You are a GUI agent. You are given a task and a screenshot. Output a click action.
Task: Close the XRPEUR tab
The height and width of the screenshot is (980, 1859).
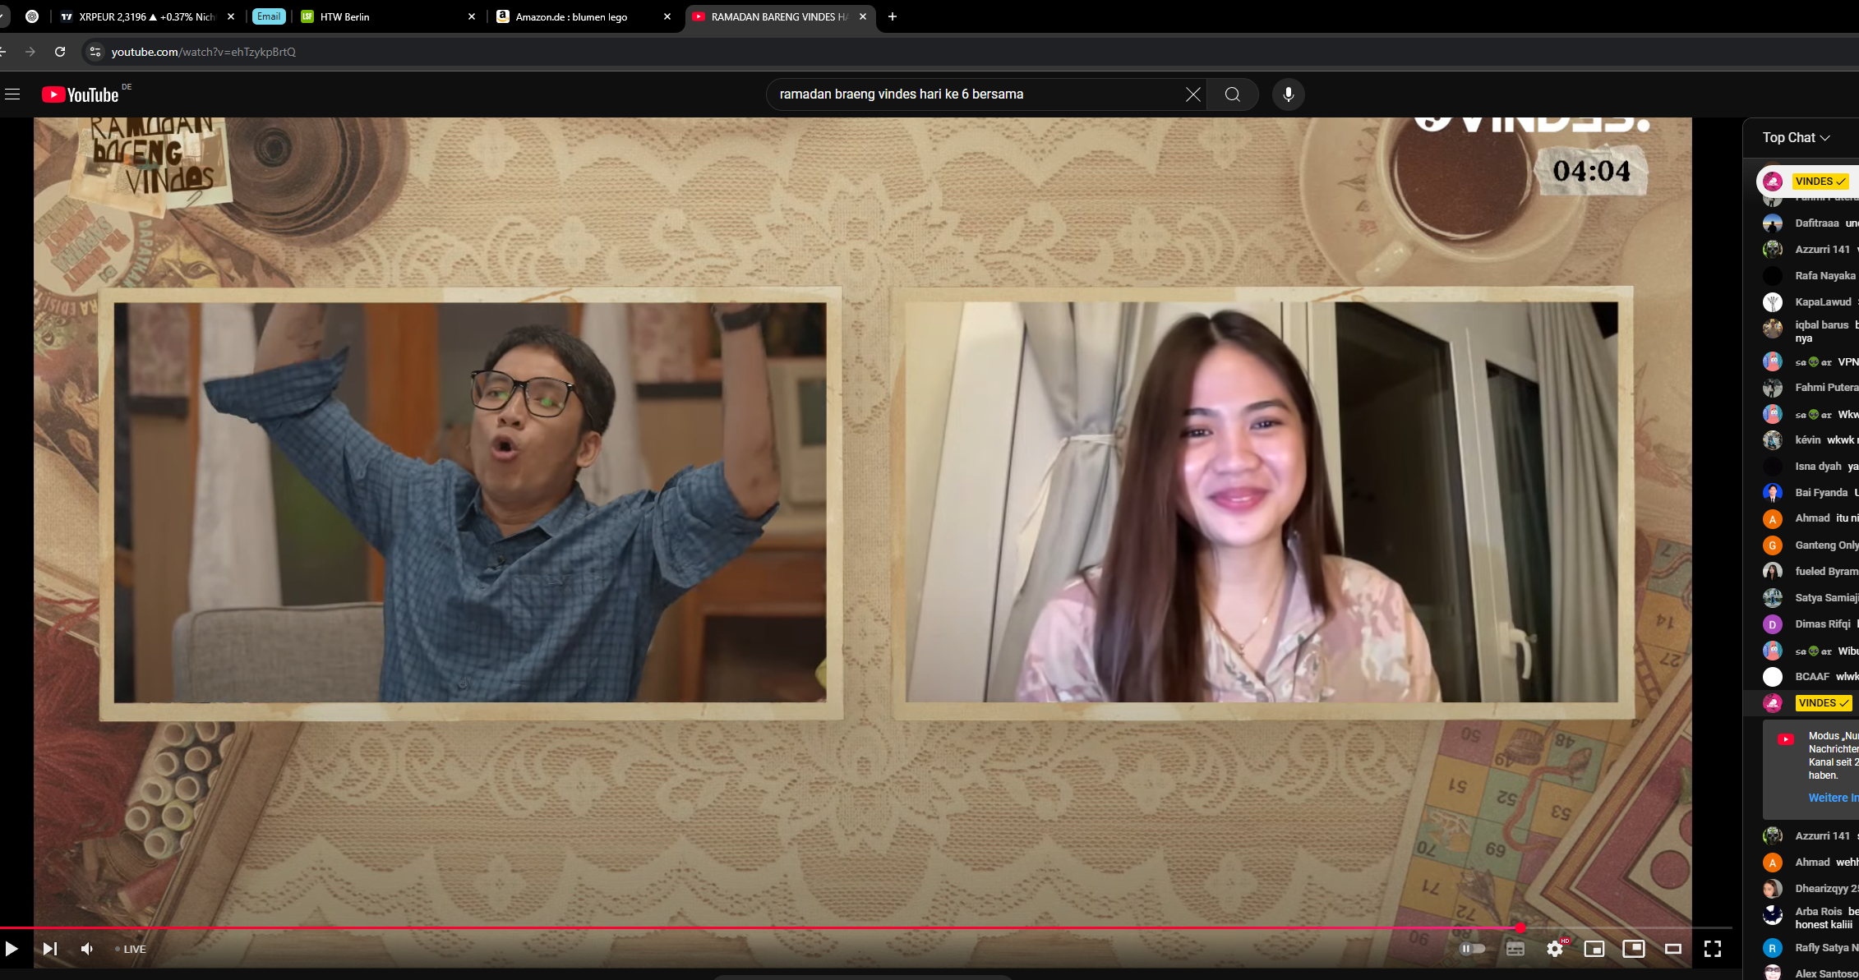pyautogui.click(x=230, y=16)
